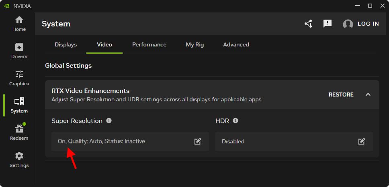The image size is (389, 187).
Task: Minimize the NVIDIA window
Action: point(357,6)
